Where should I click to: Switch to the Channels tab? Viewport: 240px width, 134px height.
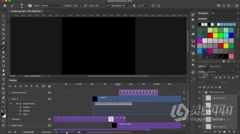212,72
